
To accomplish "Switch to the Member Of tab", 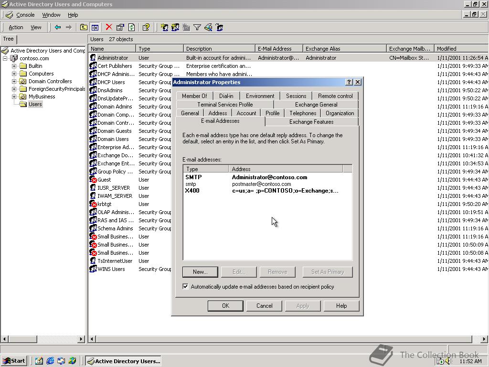I will pos(194,96).
